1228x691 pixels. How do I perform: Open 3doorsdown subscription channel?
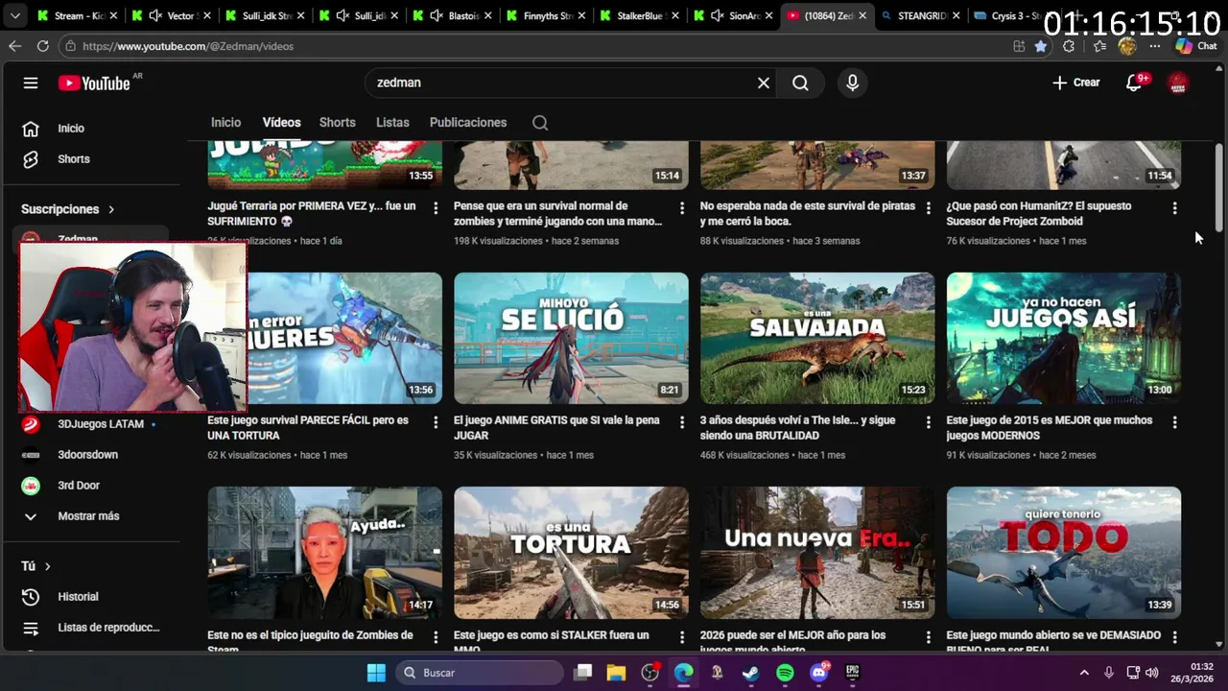point(86,455)
